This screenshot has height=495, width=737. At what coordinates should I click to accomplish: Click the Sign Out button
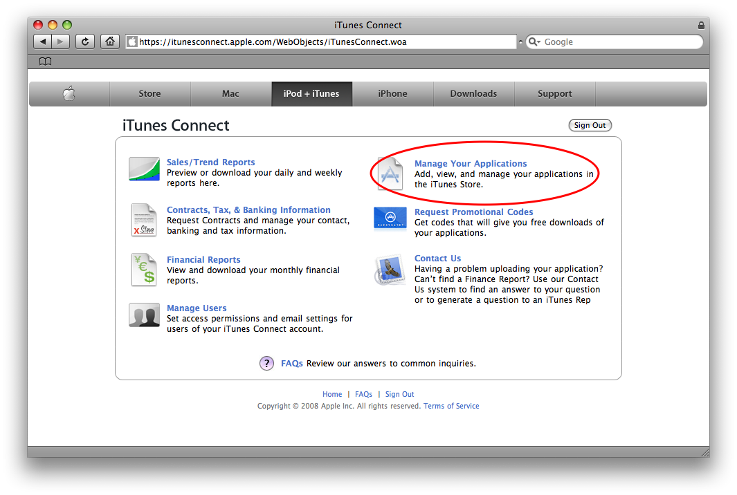click(x=590, y=125)
